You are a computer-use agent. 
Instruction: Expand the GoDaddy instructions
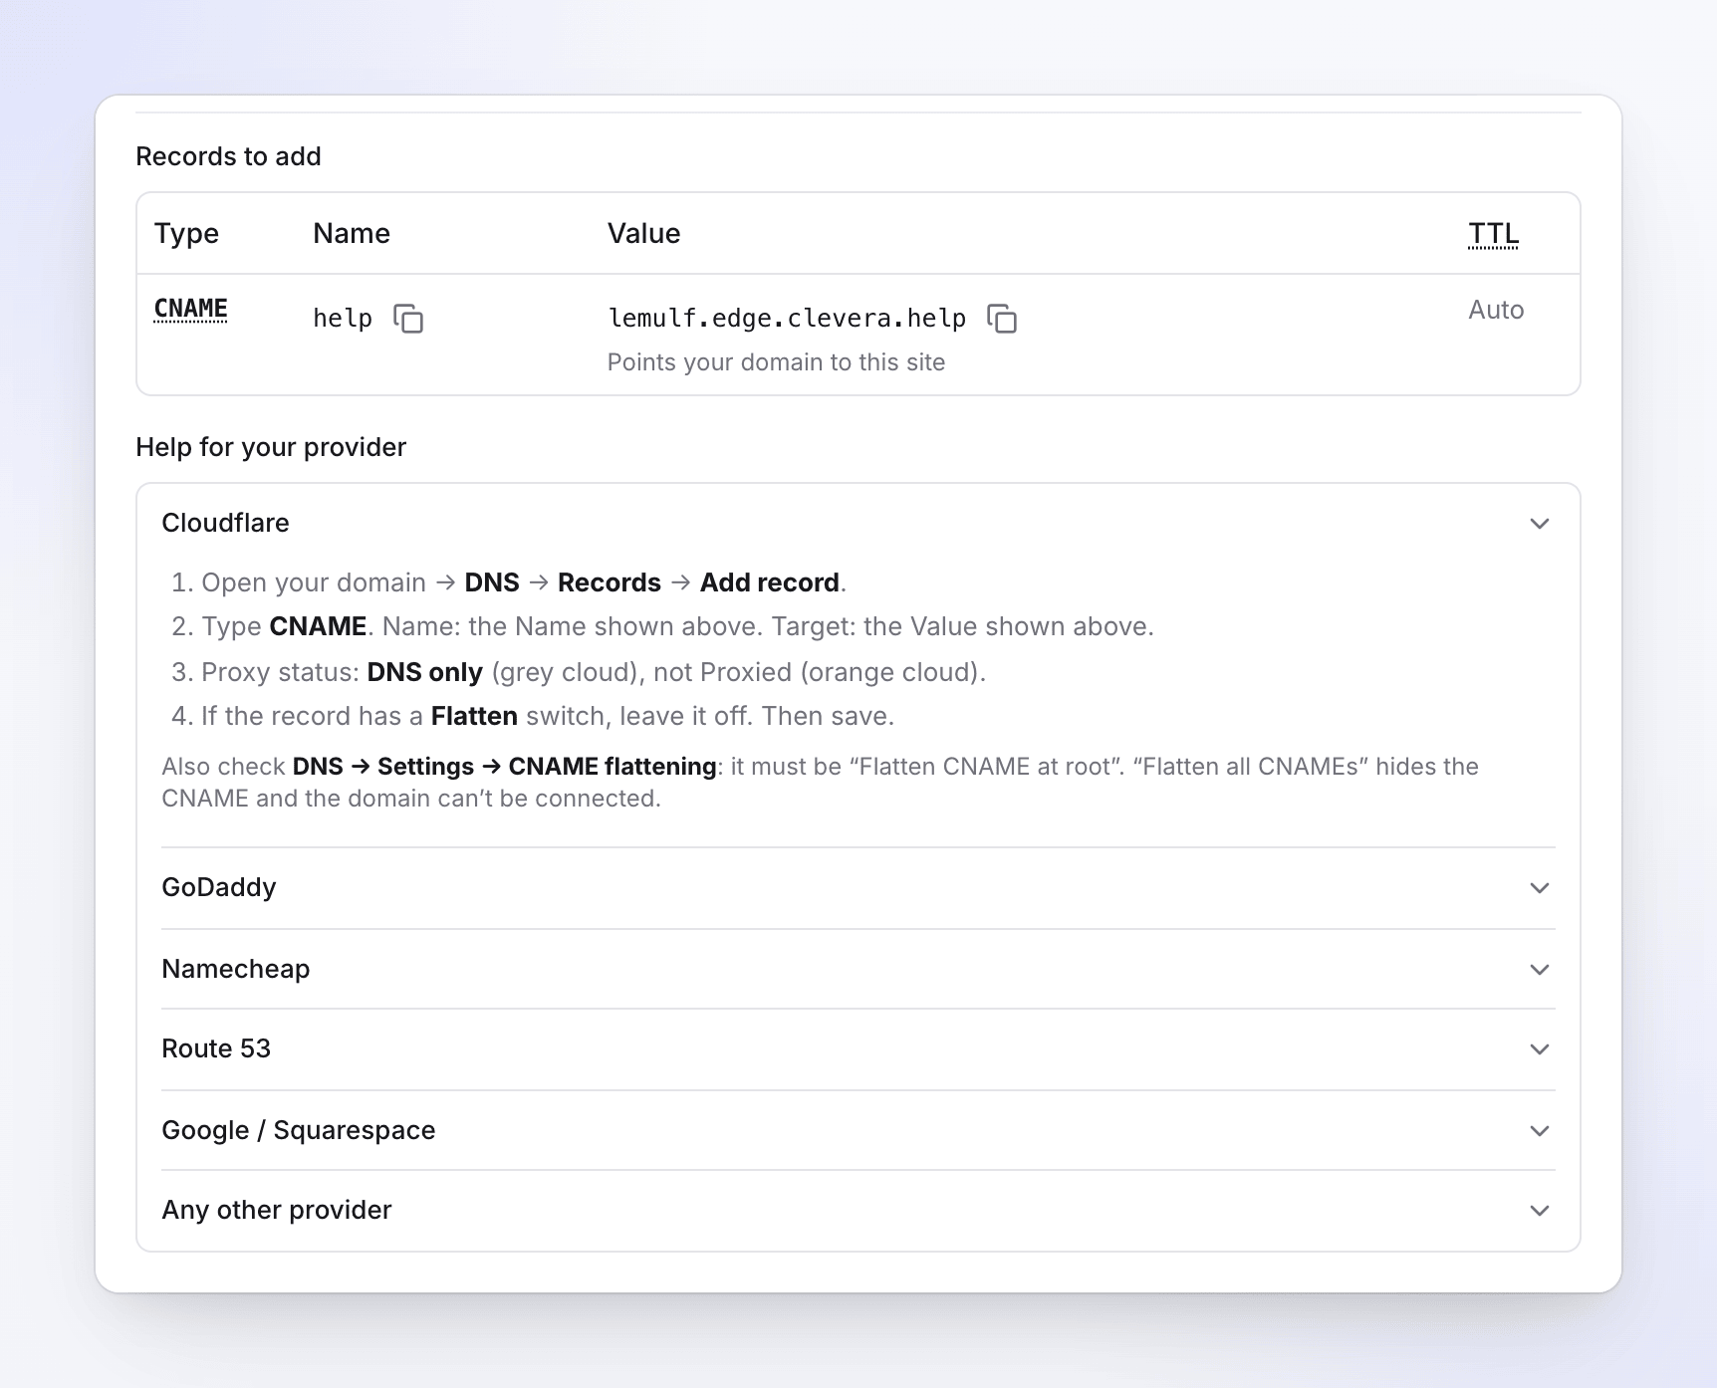[x=858, y=887]
